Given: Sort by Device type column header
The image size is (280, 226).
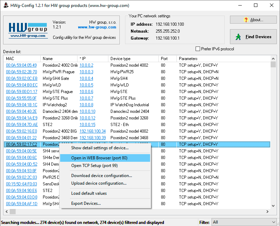Looking at the screenshot, I should pos(133,59).
